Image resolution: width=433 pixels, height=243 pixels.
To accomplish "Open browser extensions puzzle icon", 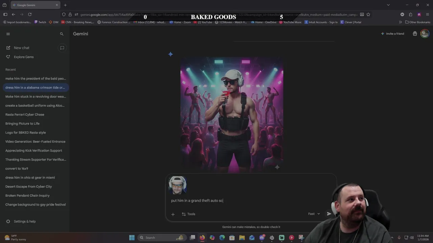I will click(410, 15).
